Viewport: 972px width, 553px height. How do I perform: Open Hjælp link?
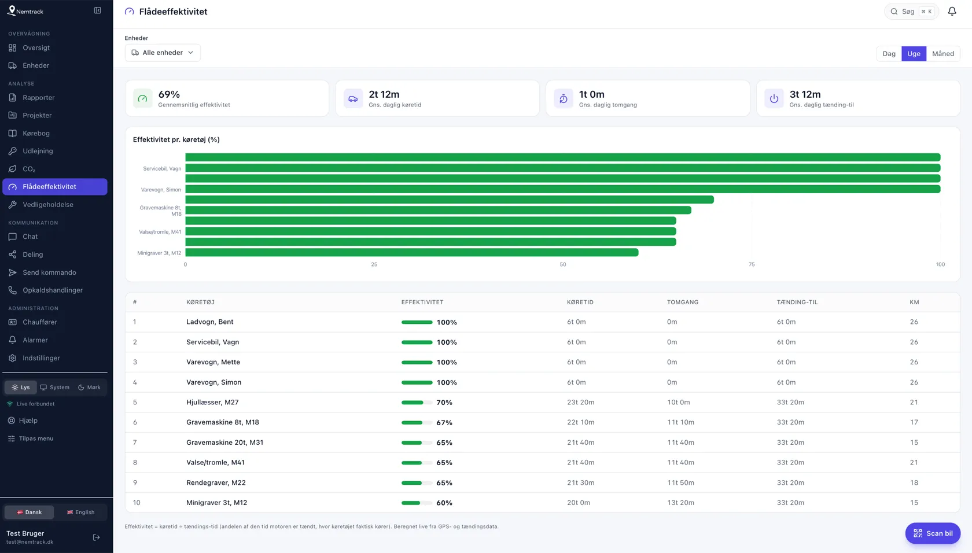coord(23,421)
